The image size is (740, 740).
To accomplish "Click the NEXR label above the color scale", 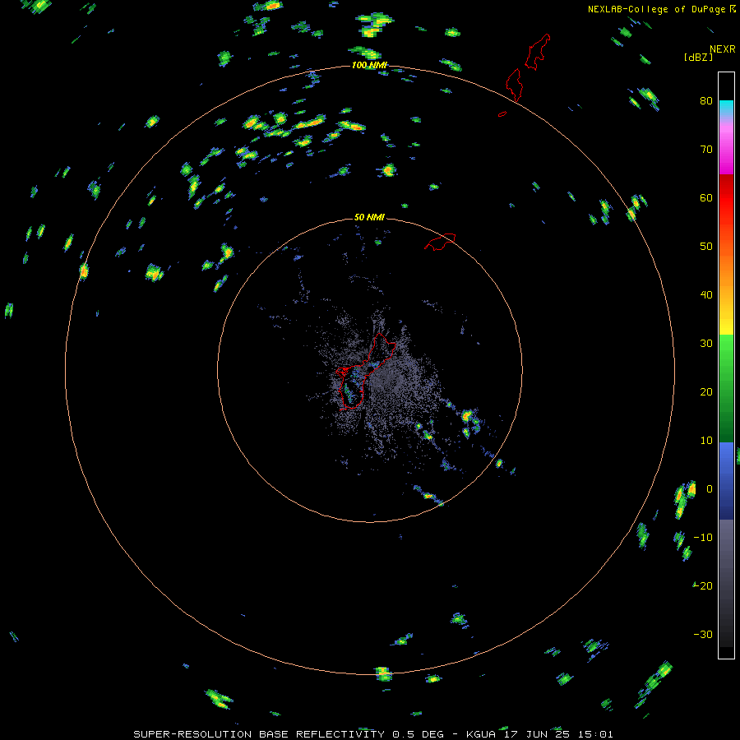I will 723,49.
